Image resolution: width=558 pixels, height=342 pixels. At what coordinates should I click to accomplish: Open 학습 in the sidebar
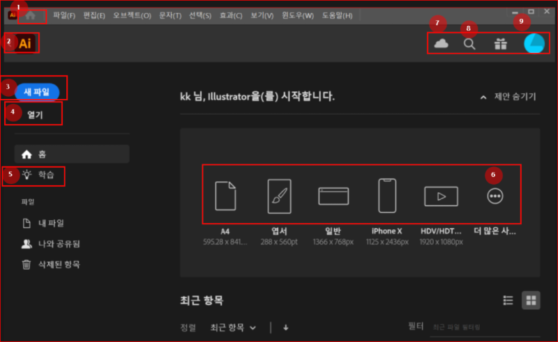pyautogui.click(x=38, y=175)
